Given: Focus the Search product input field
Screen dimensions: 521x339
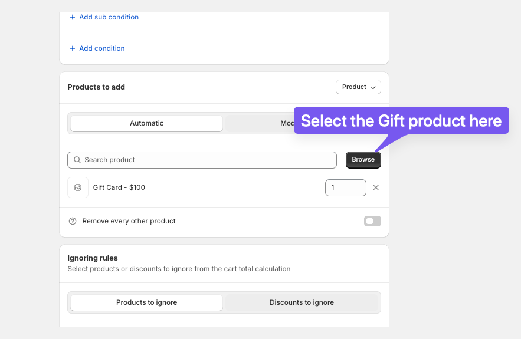Looking at the screenshot, I should [202, 160].
